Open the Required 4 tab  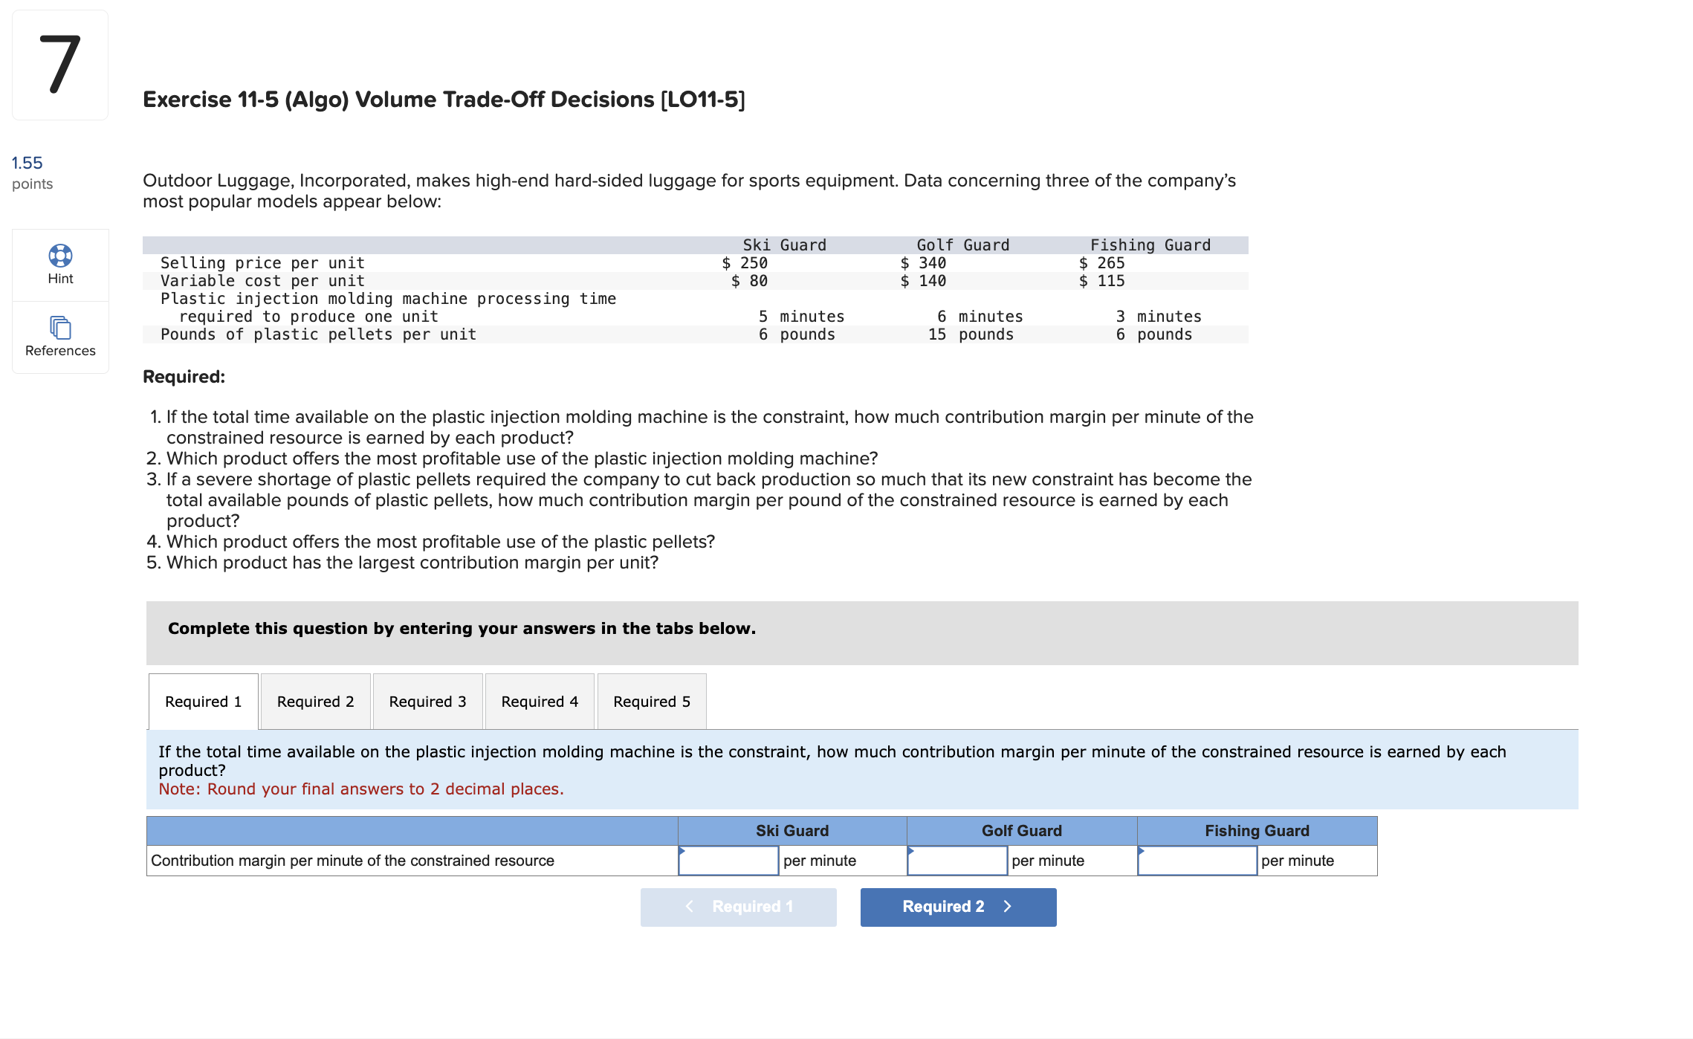point(540,702)
